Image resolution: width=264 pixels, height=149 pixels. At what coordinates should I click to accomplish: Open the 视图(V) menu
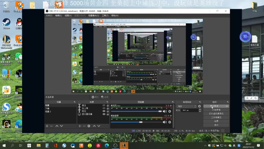(x=68, y=16)
